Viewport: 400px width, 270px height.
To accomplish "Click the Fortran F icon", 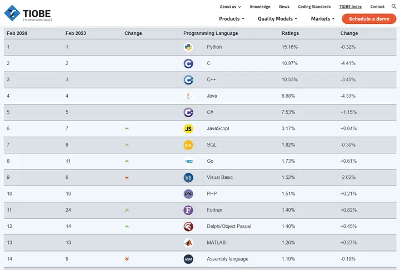I will (188, 211).
